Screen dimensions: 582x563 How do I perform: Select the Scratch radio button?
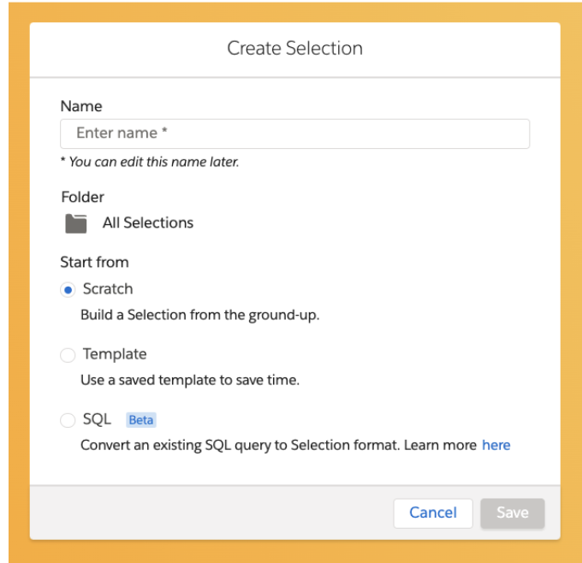pos(68,290)
